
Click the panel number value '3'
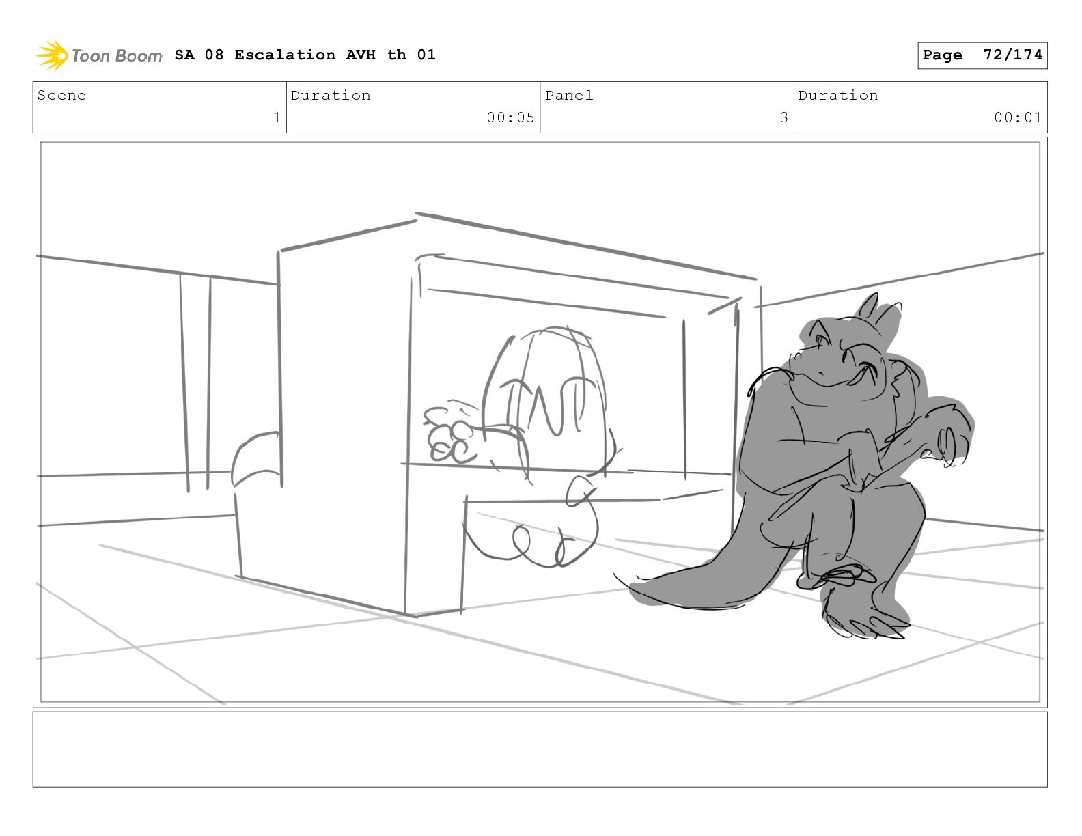pos(784,117)
